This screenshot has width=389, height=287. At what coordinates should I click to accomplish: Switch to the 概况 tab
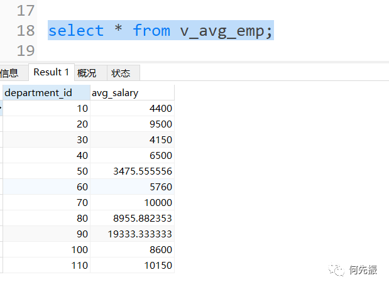[x=87, y=73]
